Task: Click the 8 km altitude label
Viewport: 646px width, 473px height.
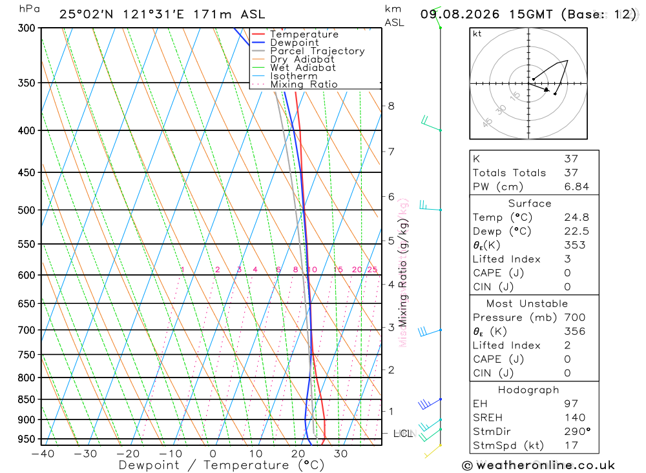Action: [391, 106]
